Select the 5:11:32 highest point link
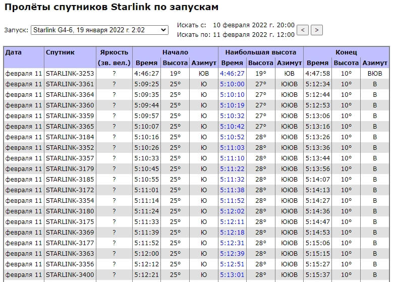393x282 pixels. [x=232, y=179]
